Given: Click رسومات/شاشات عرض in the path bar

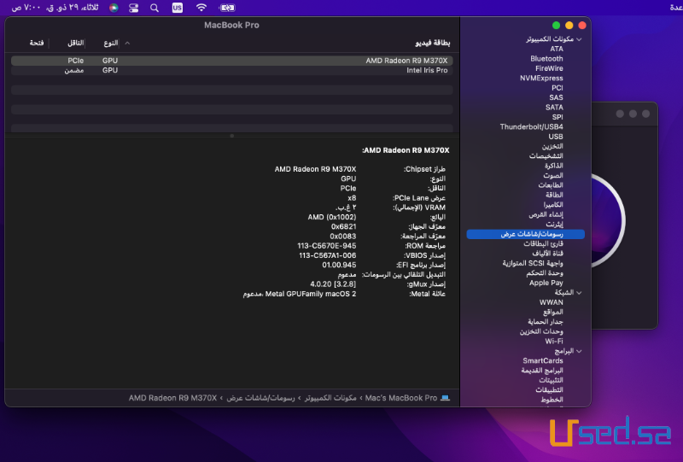Looking at the screenshot, I should (x=260, y=398).
